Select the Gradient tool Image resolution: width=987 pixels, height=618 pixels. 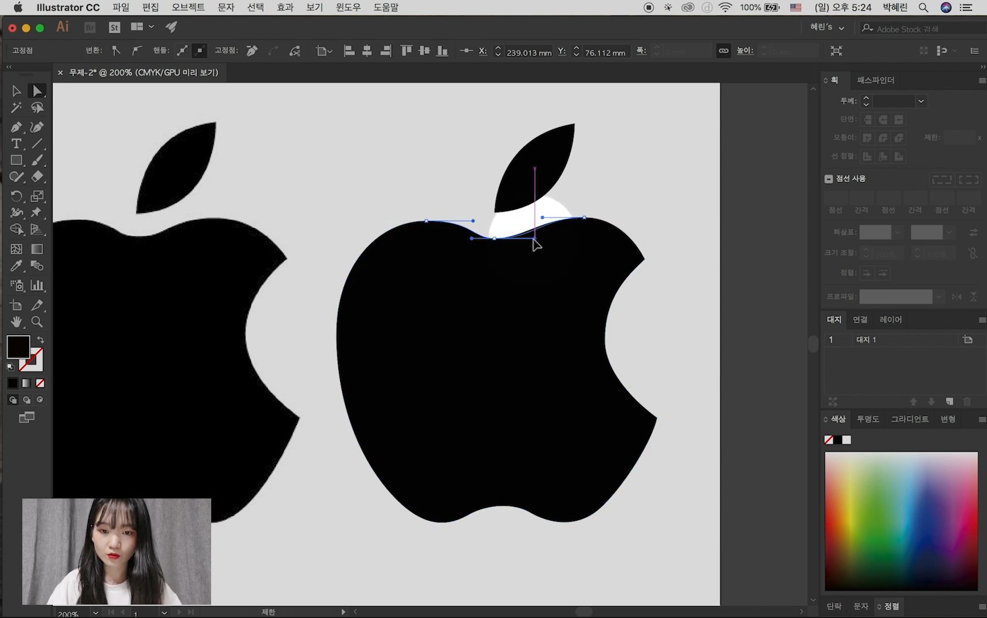pyautogui.click(x=37, y=249)
